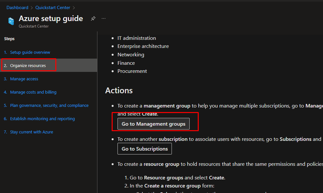
Task: Click the Steps heading in the sidebar
Action: click(9, 39)
